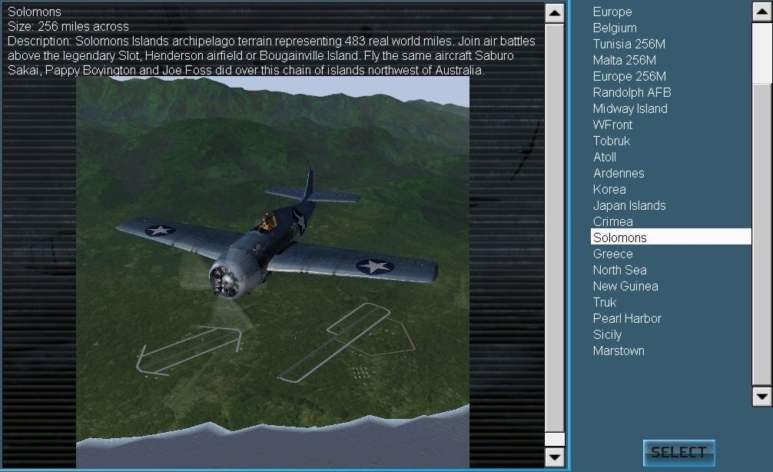The width and height of the screenshot is (773, 472).
Task: Click the highlighted Solomons entry
Action: tap(671, 237)
